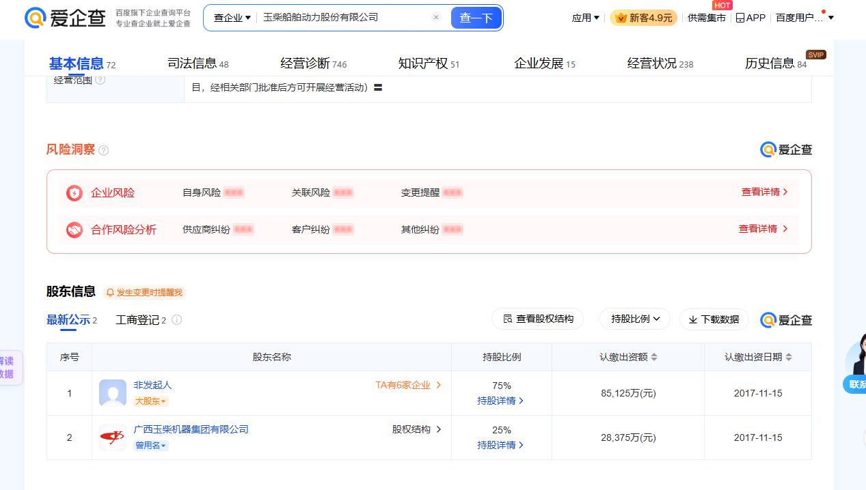Collapse the business scope text toggle
Viewport: 866px width, 490px height.
pos(378,88)
